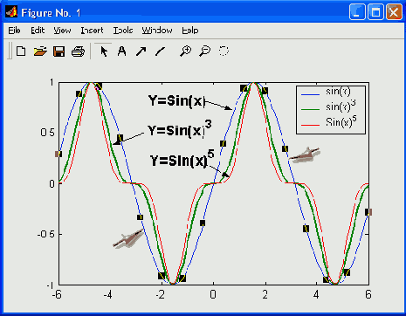Activate the Zoom Out magnifier tool

click(x=204, y=52)
